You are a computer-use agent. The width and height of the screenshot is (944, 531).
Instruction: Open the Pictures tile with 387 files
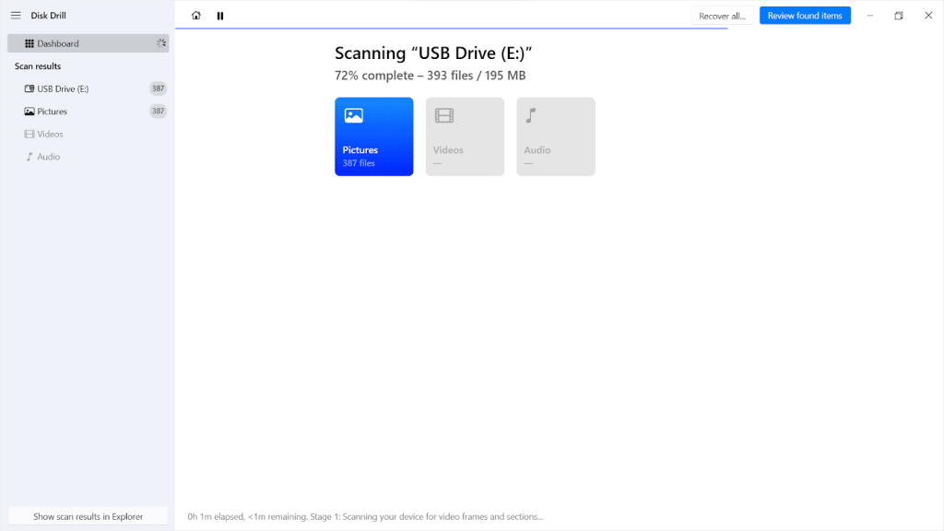pos(373,136)
